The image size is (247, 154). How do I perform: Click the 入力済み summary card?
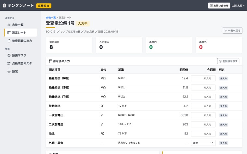pyautogui.click(x=119, y=45)
